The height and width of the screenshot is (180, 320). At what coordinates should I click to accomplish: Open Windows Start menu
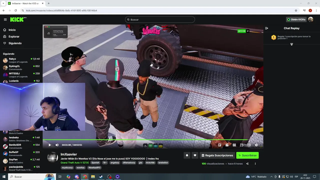(x=4, y=177)
